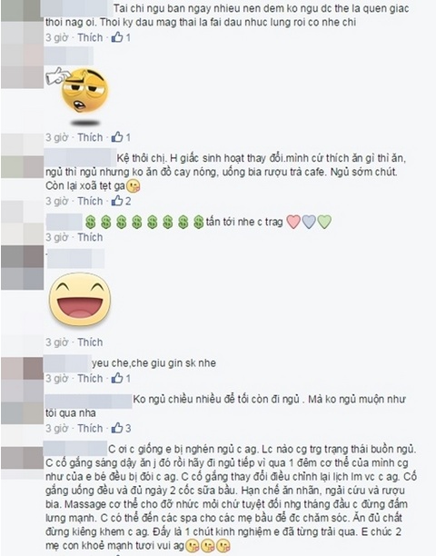Like the "Ko ngủ chiều nhiều" comment
Image resolution: width=436 pixels, height=556 pixels.
pos(90,428)
